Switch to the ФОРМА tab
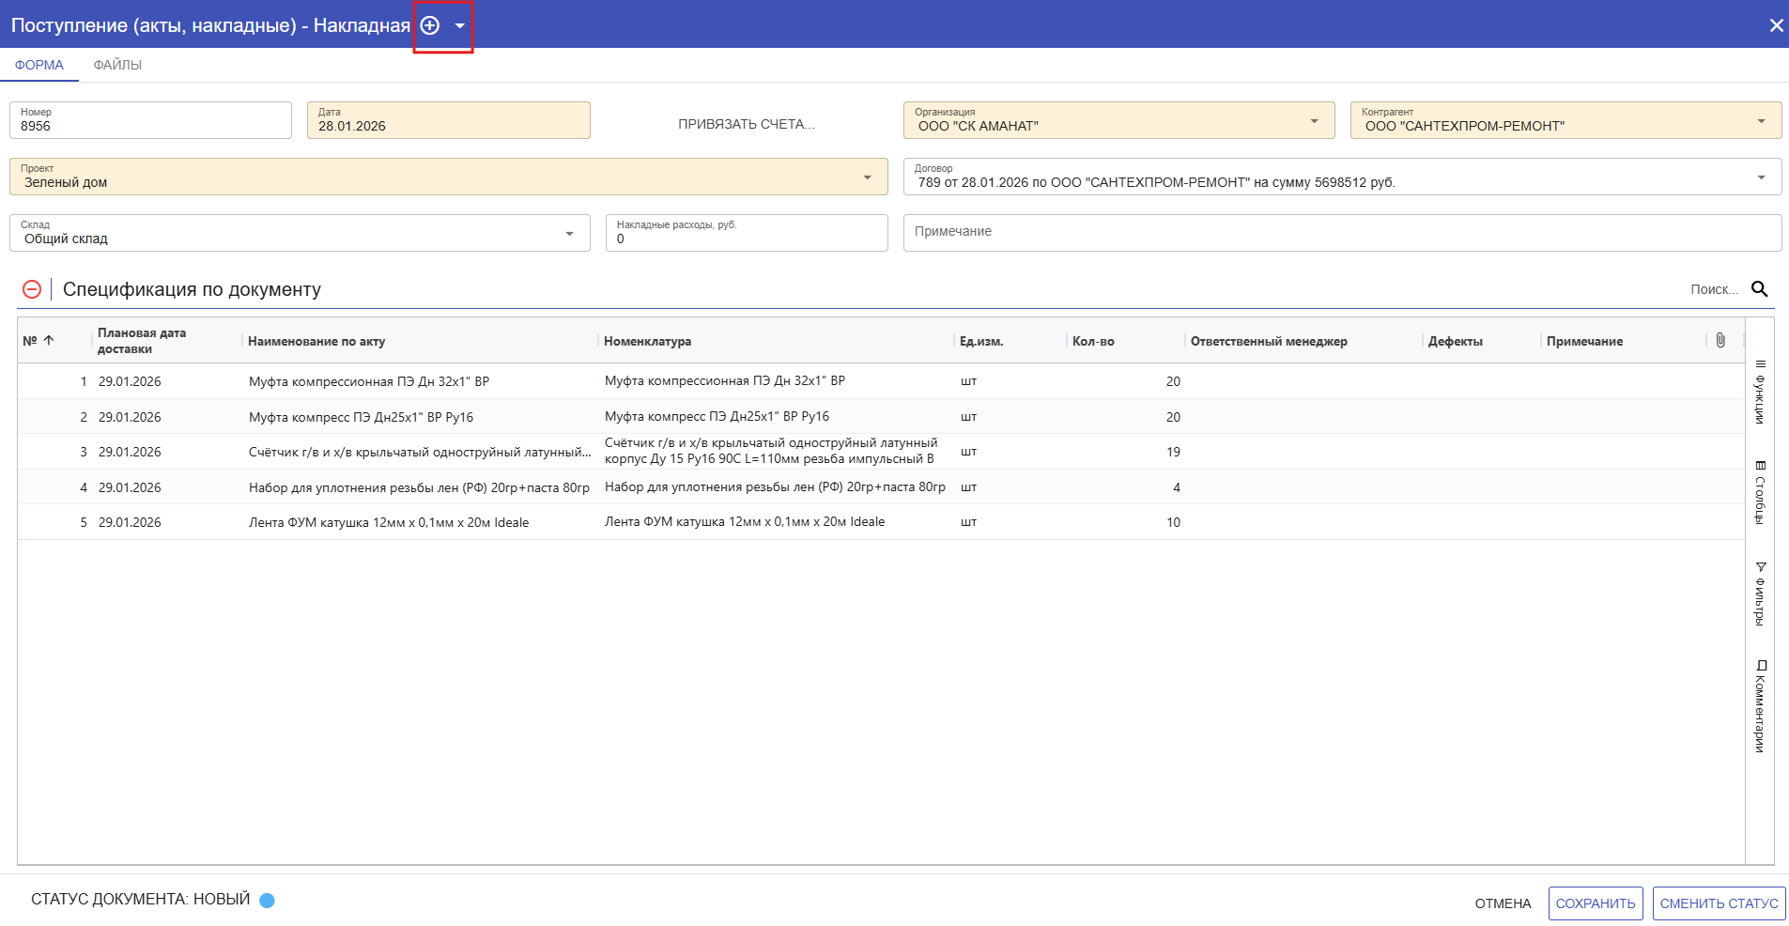Screen dimensions: 1789x926 click(x=39, y=65)
